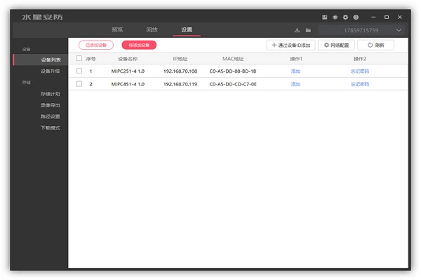The height and width of the screenshot is (280, 421).
Task: Click the 序号 column header
Action: pos(91,59)
